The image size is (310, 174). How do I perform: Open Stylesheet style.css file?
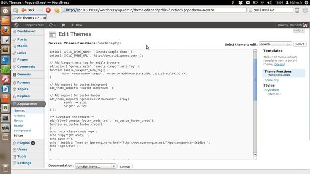coord(272,90)
